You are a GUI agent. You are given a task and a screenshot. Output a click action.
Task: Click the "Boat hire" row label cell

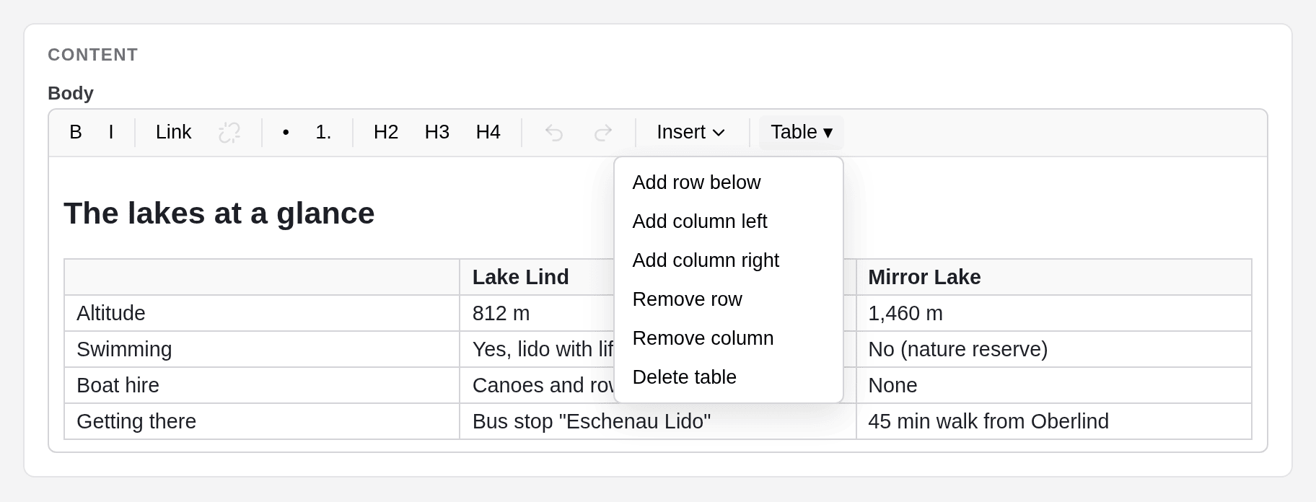pos(262,385)
